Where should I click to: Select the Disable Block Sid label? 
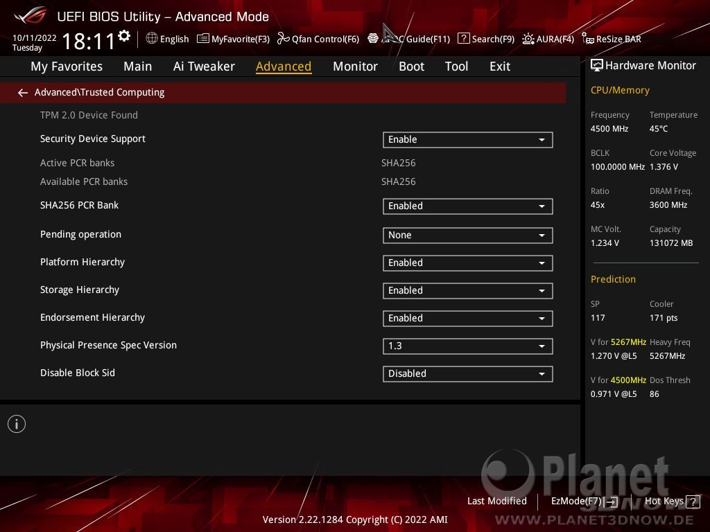click(x=78, y=373)
